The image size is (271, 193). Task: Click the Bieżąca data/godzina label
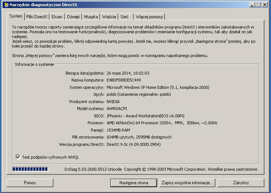pyautogui.click(x=85, y=73)
